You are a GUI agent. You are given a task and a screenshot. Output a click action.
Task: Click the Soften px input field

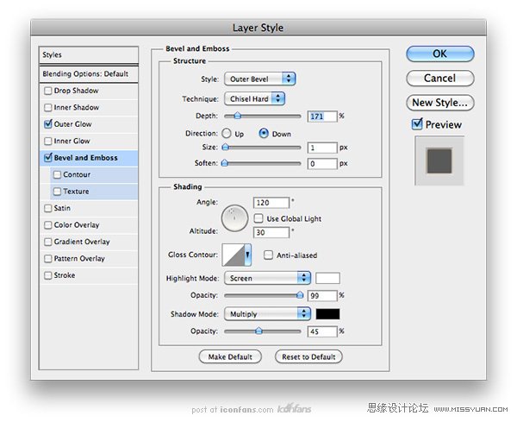[322, 163]
